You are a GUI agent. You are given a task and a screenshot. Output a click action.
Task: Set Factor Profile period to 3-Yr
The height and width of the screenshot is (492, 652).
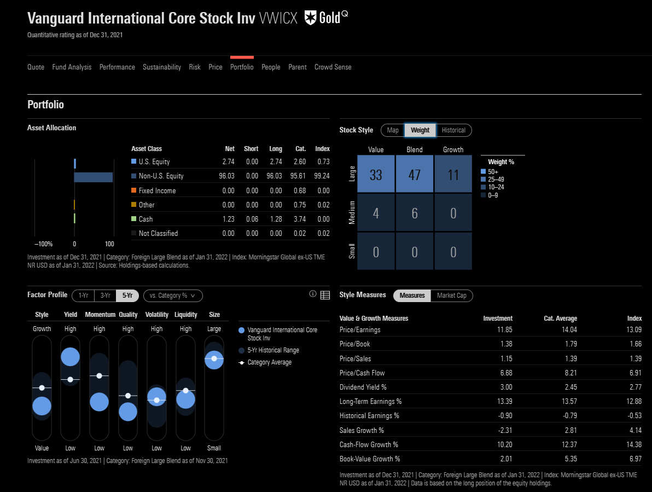(105, 296)
